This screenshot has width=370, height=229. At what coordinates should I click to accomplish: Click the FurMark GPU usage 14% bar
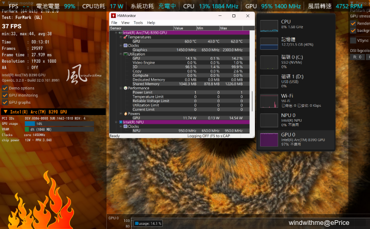point(60,124)
